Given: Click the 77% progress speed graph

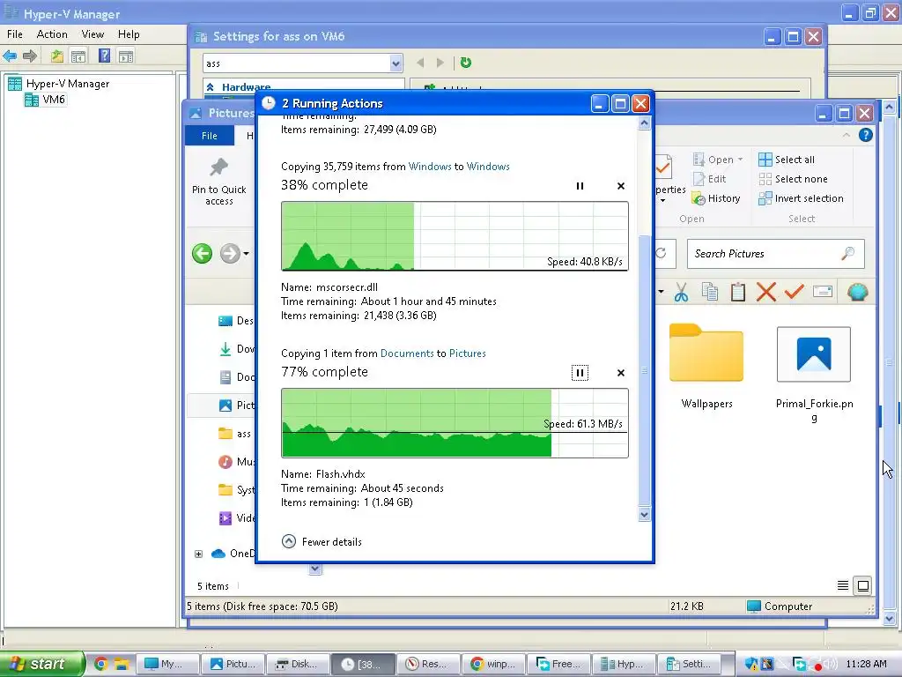Looking at the screenshot, I should click(455, 423).
